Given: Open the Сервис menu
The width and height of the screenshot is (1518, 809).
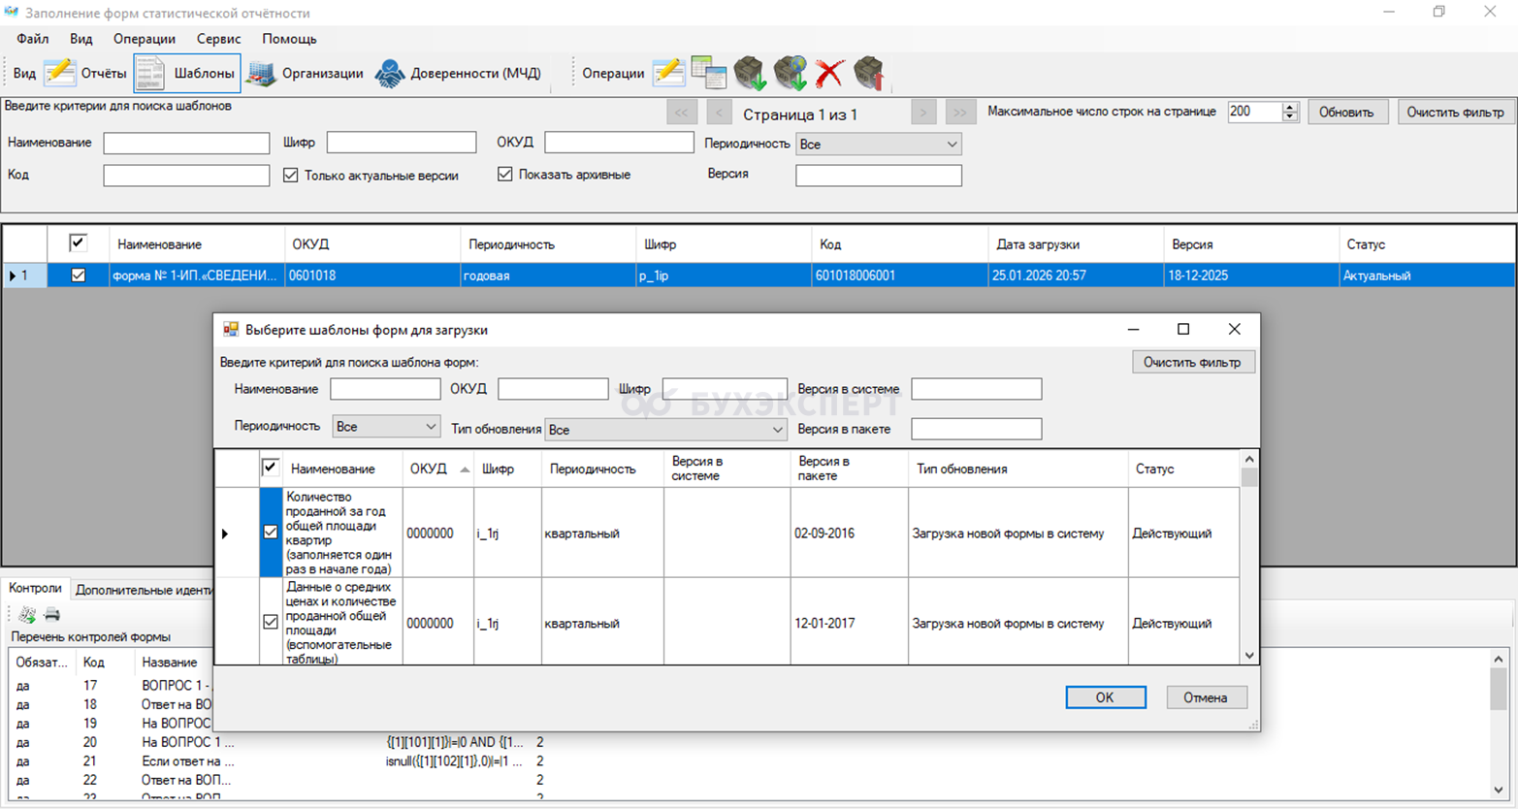Looking at the screenshot, I should tap(218, 39).
